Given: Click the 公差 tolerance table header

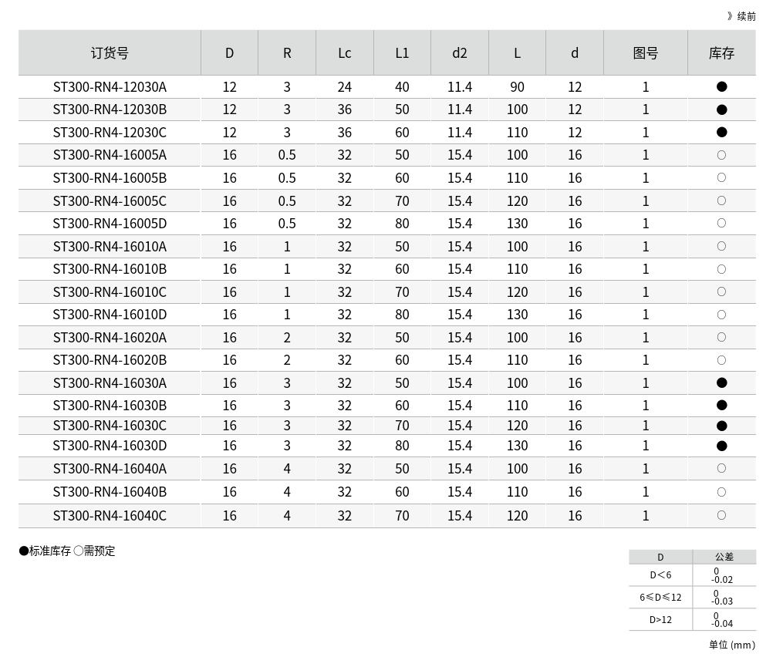Looking at the screenshot, I should (724, 557).
